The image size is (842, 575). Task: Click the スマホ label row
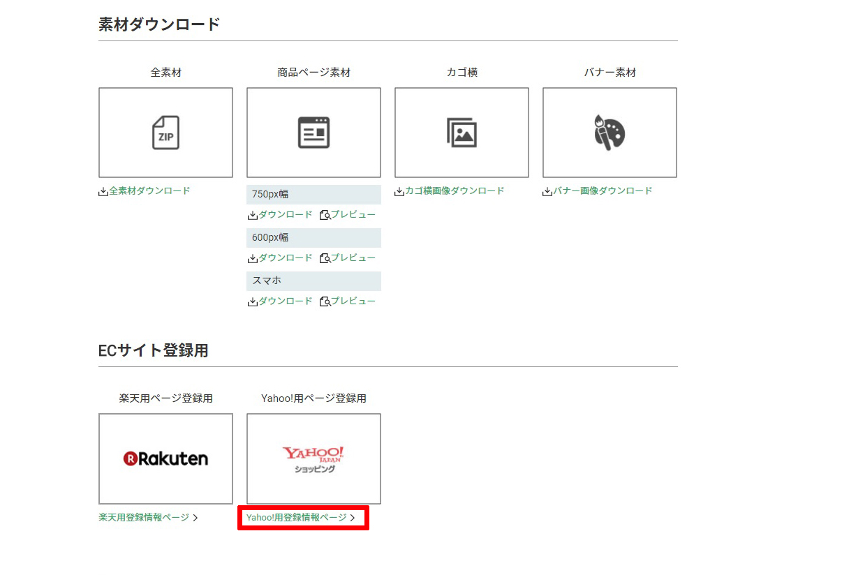[x=313, y=281]
